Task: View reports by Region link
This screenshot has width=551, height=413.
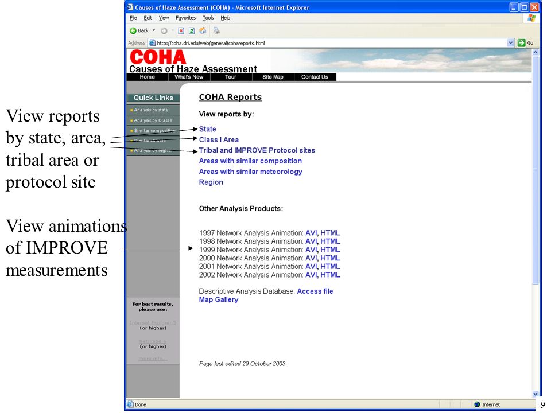Action: coord(211,182)
